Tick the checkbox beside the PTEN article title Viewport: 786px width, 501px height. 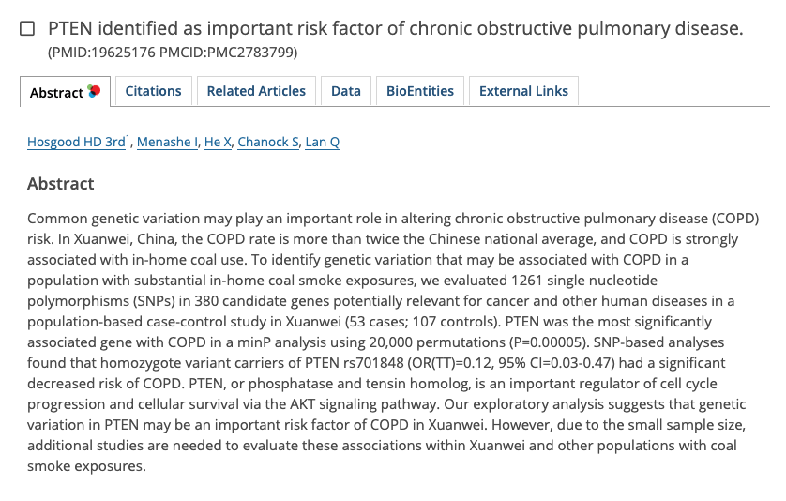click(x=27, y=28)
